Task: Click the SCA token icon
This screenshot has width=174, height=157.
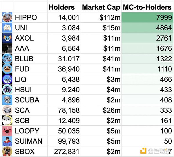Action: [x=7, y=110]
